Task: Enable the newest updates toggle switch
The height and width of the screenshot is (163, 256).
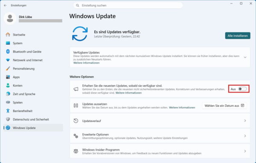Action: point(242,89)
